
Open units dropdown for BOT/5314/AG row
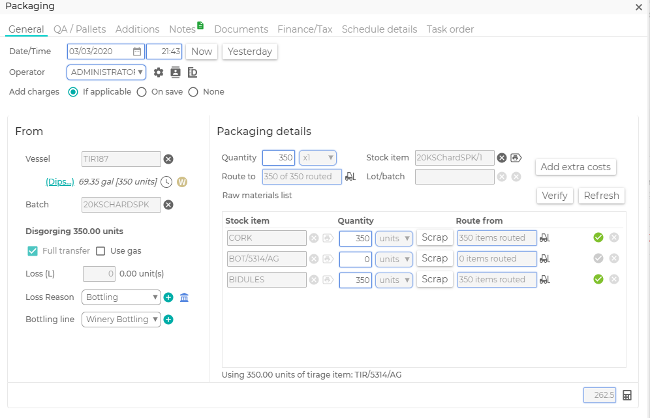(x=394, y=260)
